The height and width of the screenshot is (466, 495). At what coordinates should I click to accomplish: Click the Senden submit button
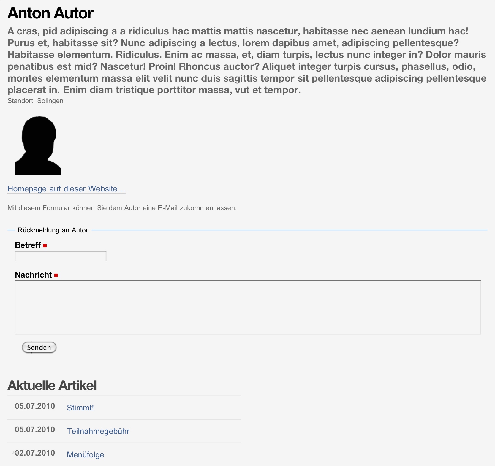[39, 347]
